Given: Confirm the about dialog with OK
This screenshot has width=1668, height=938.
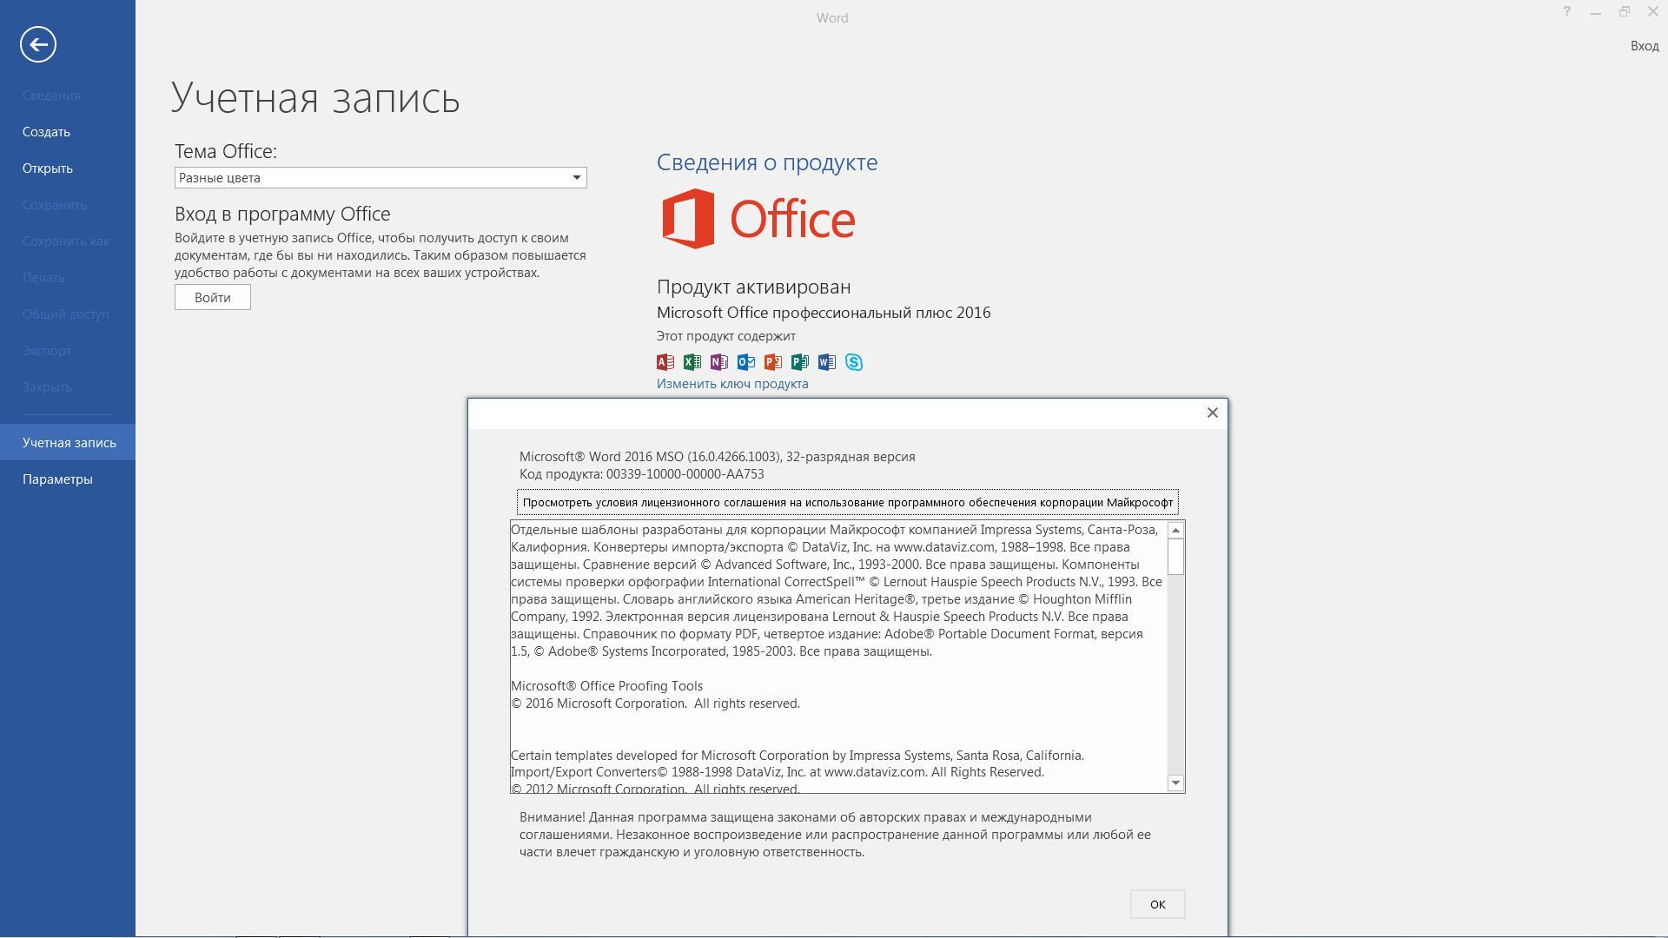Looking at the screenshot, I should (1158, 904).
